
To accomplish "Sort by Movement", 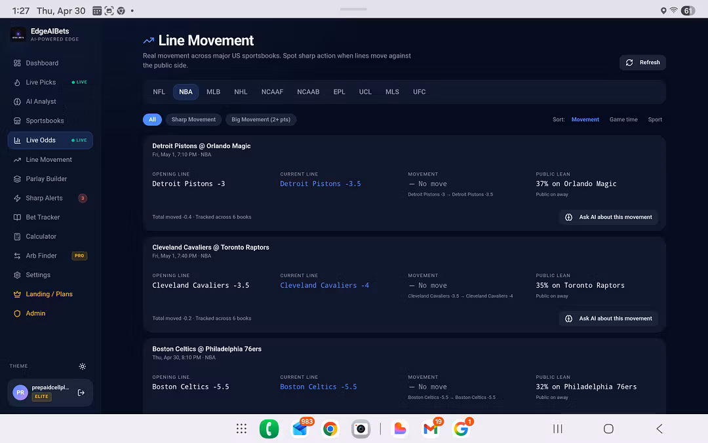I will point(585,120).
